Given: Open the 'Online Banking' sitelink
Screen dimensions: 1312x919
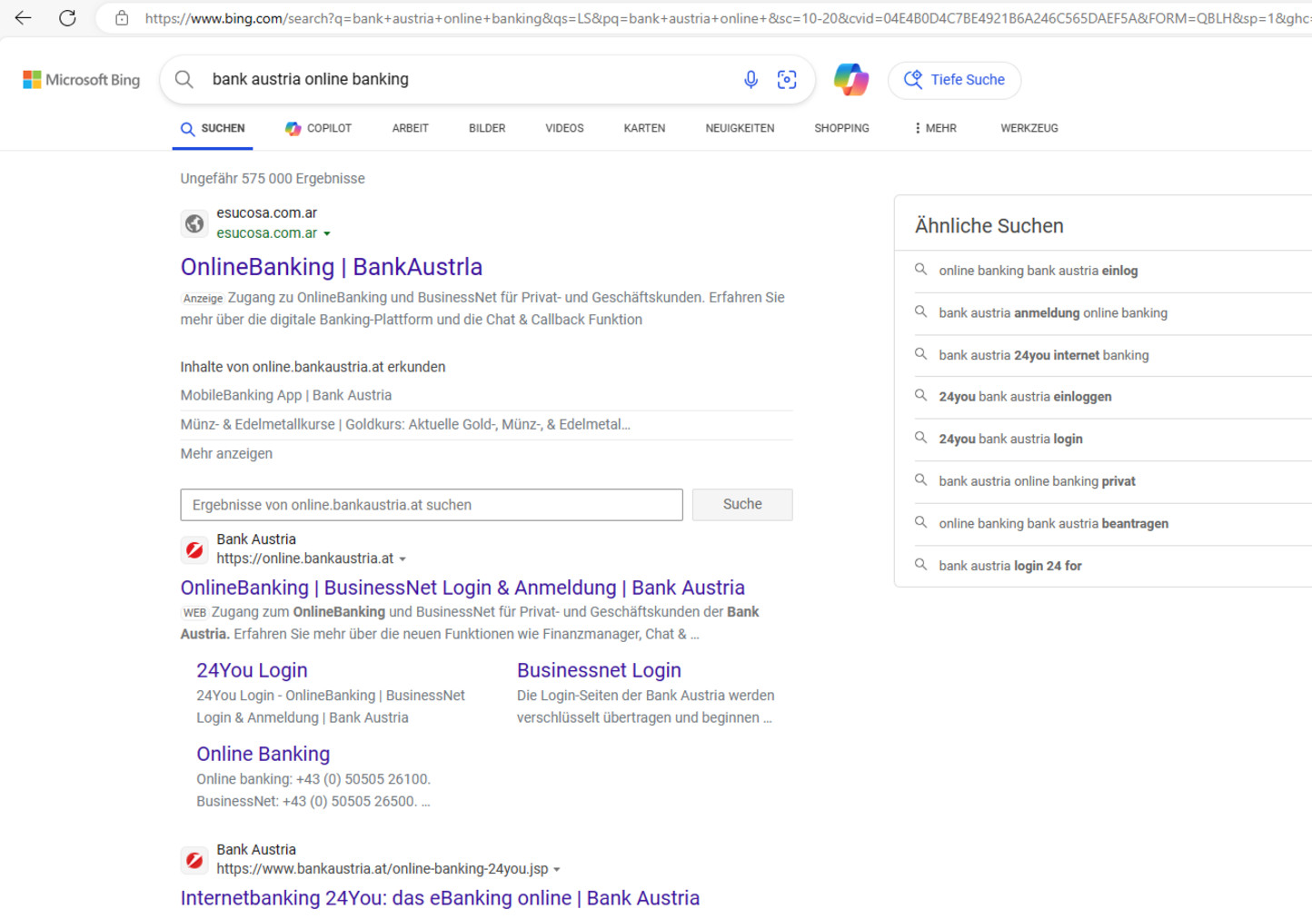Looking at the screenshot, I should (263, 754).
